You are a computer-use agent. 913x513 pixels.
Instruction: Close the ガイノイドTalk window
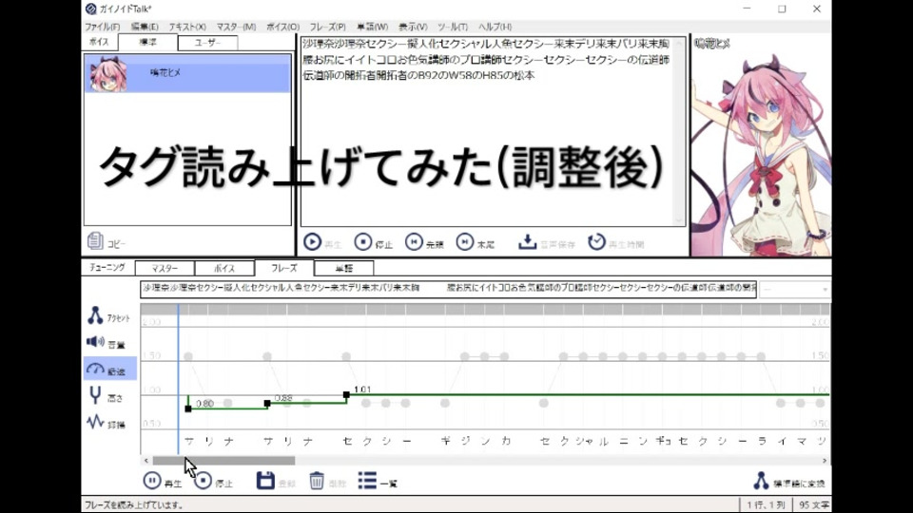pos(817,9)
